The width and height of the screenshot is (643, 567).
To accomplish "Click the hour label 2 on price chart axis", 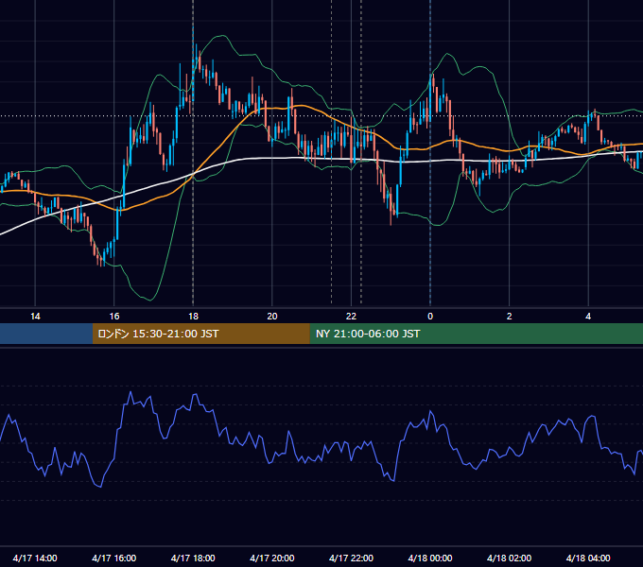I will tap(510, 317).
